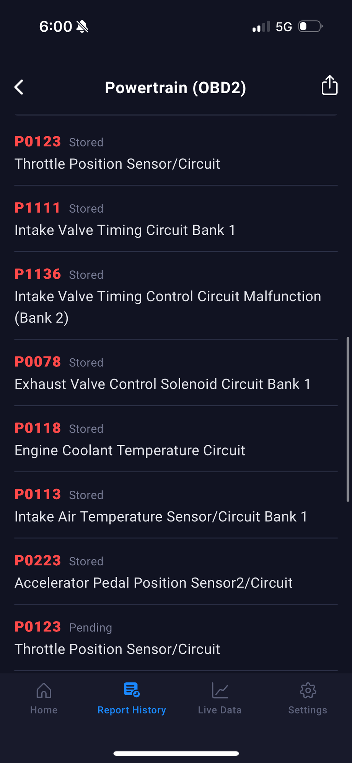Image resolution: width=352 pixels, height=763 pixels.
Task: Open stored code P0123 Throttle Position entry
Action: coord(176,152)
